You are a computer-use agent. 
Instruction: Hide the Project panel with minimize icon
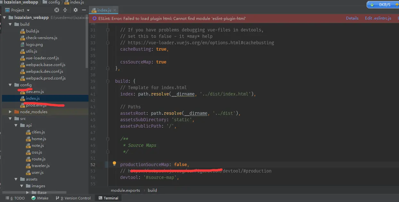[x=84, y=10]
